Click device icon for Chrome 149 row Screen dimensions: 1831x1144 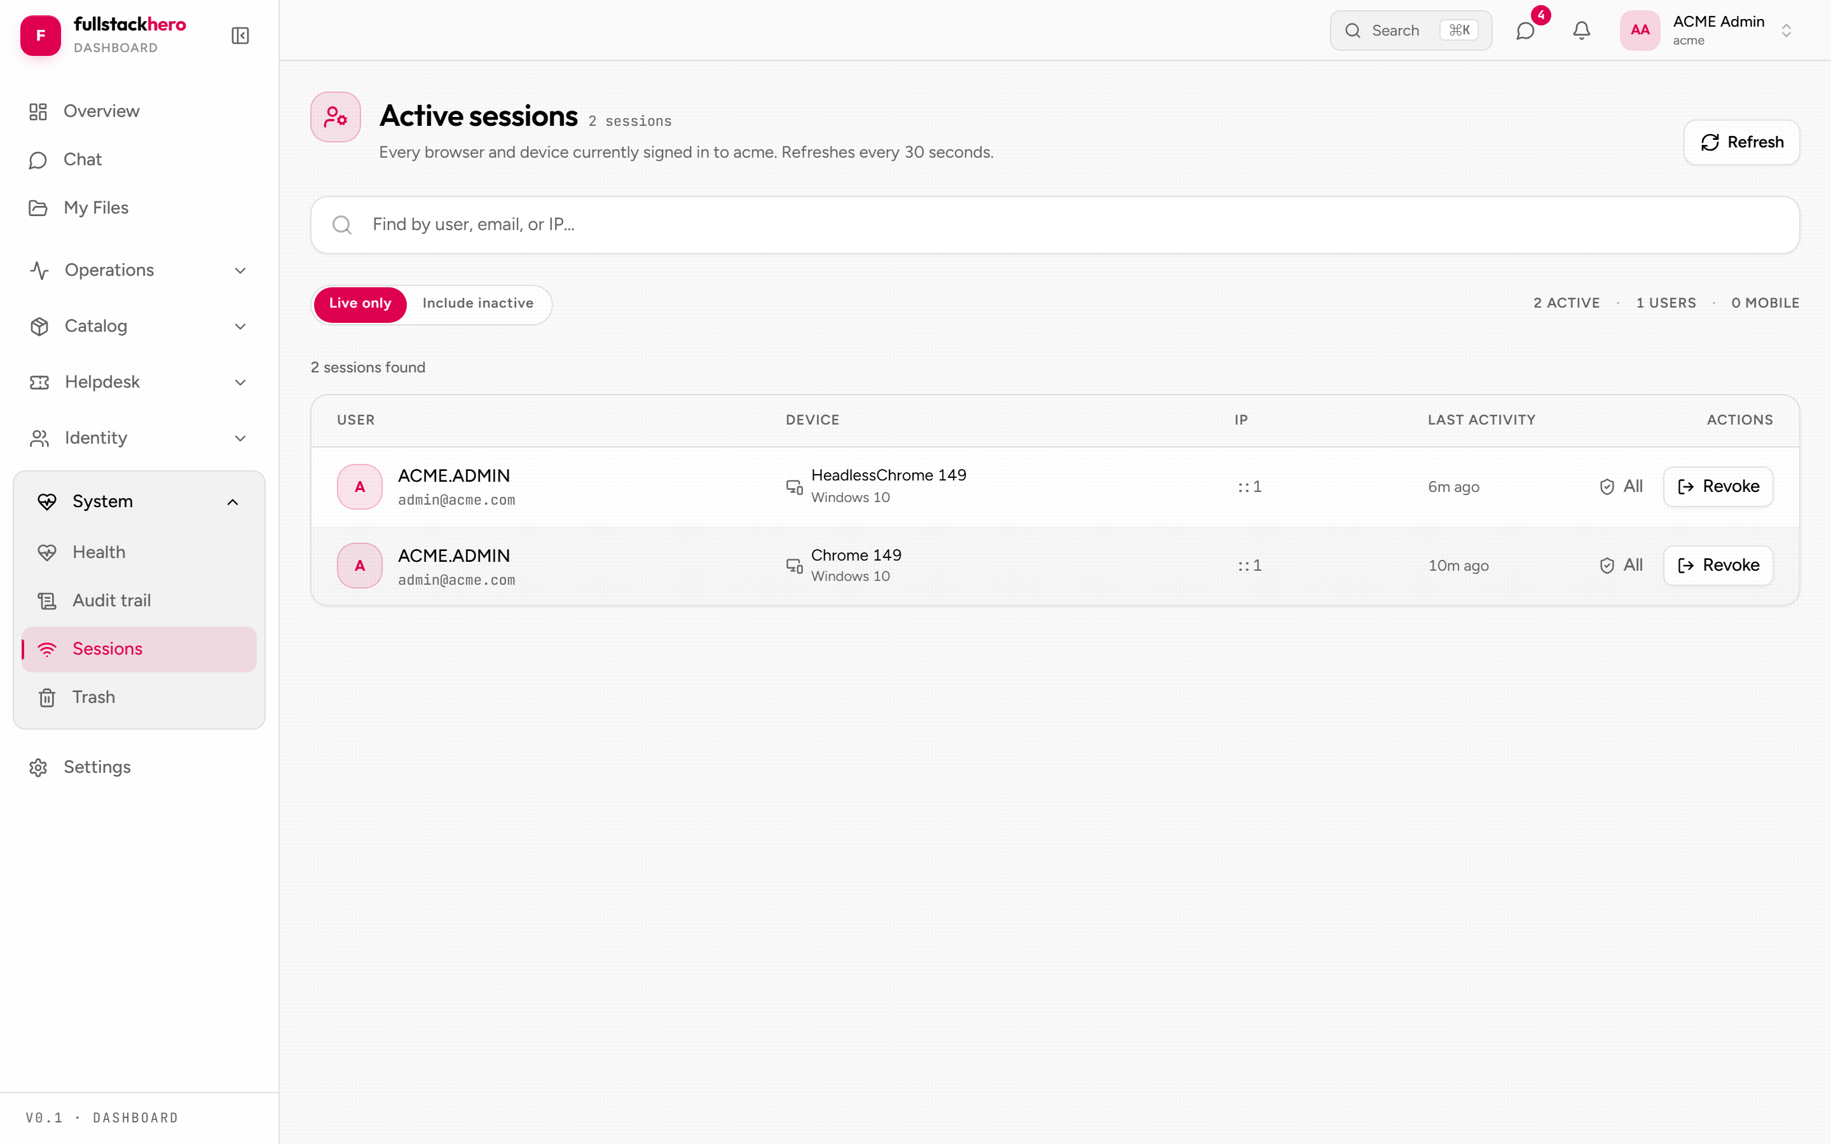[795, 565]
